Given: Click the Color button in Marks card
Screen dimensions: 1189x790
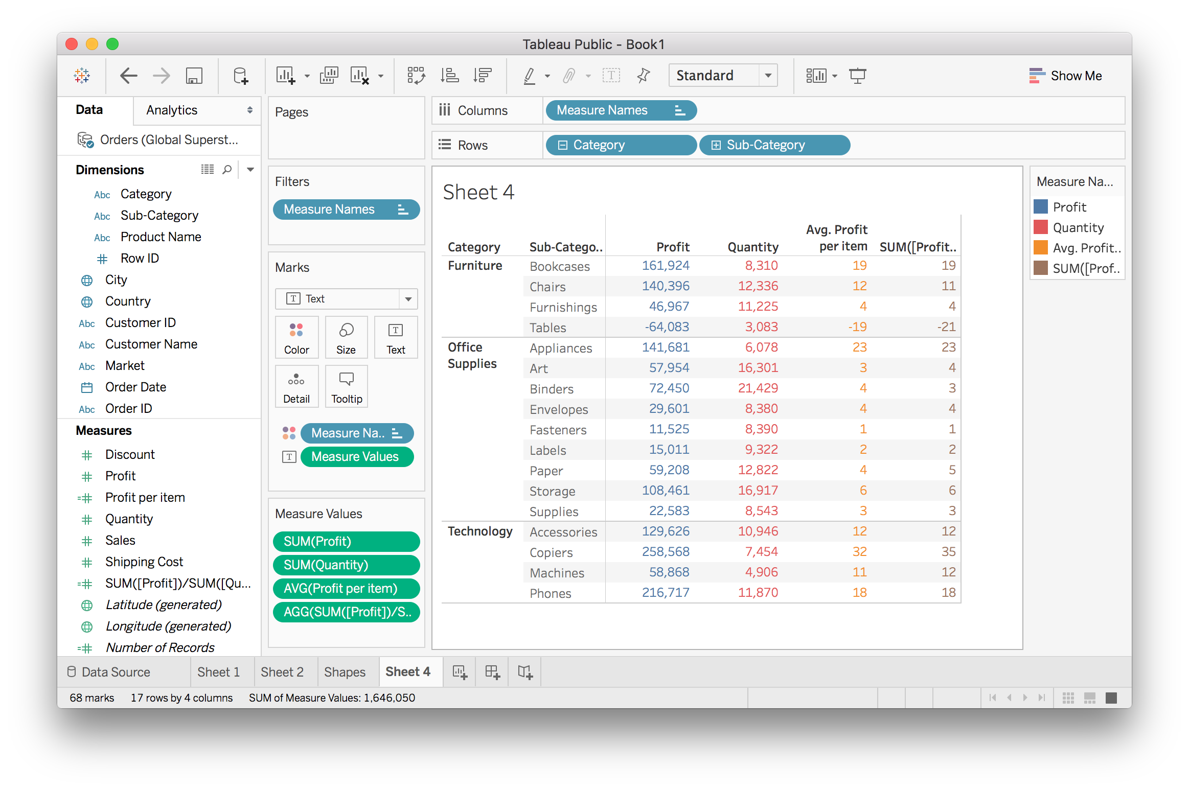Looking at the screenshot, I should click(x=296, y=338).
